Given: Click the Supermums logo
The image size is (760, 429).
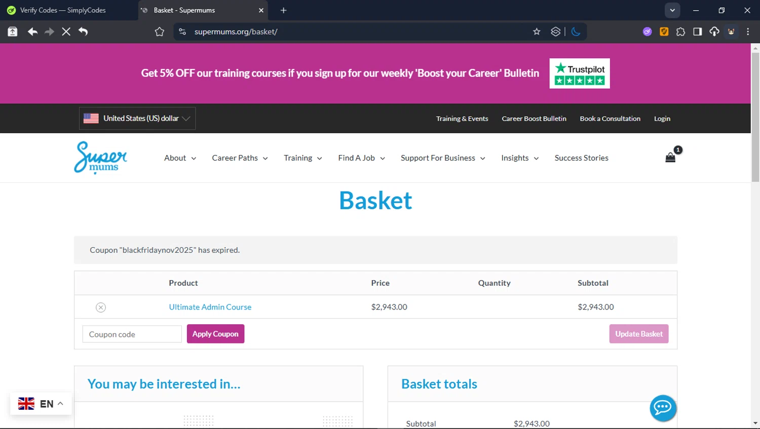Looking at the screenshot, I should [x=100, y=158].
